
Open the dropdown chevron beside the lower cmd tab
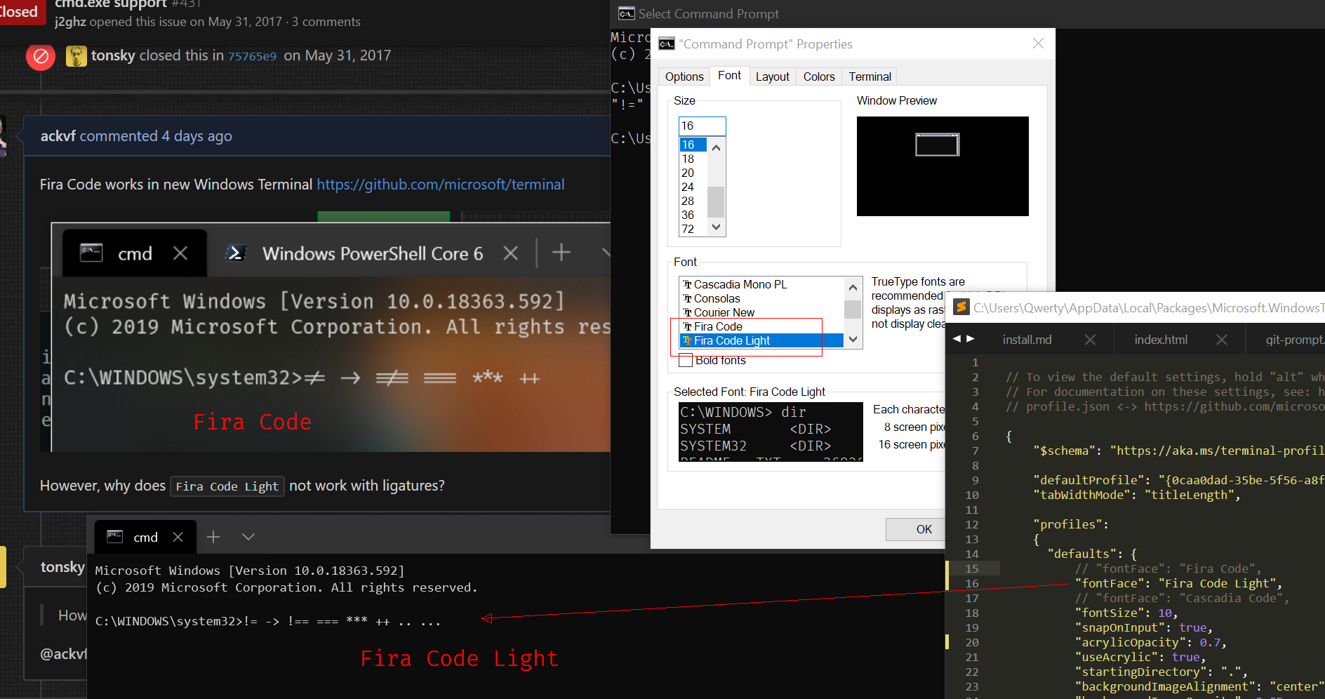(248, 536)
